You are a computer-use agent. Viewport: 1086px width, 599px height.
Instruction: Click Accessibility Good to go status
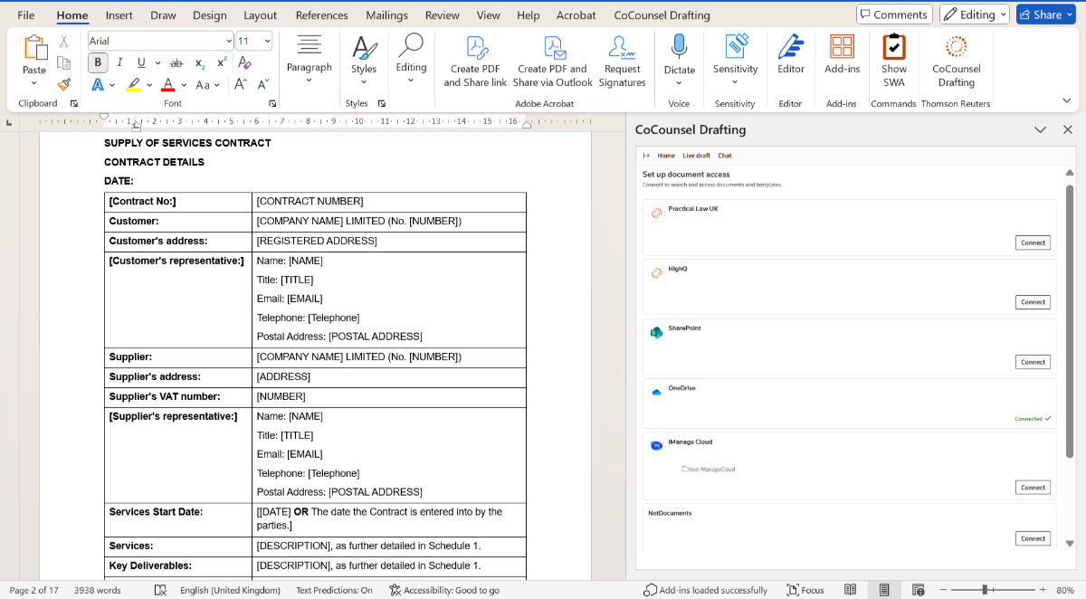click(x=444, y=590)
